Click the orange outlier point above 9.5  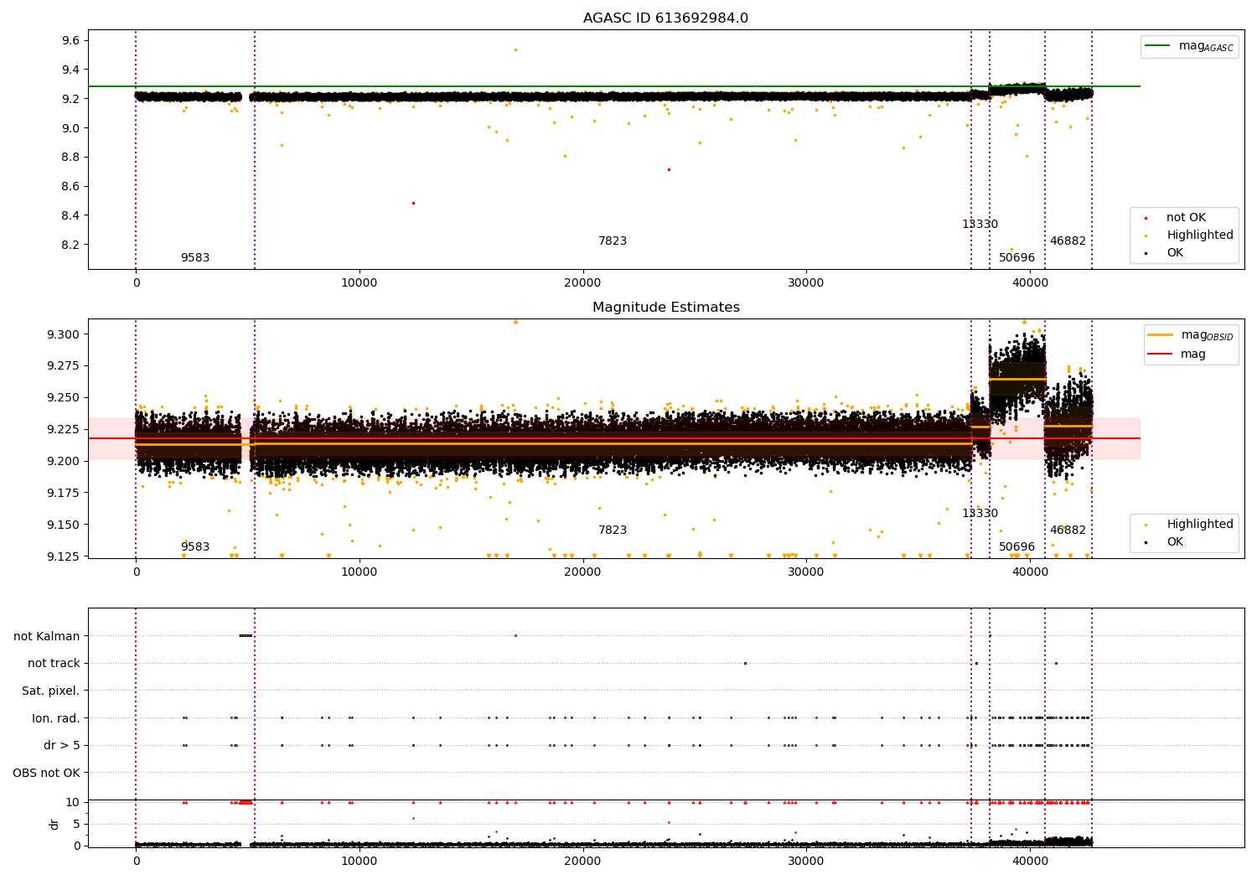(515, 49)
